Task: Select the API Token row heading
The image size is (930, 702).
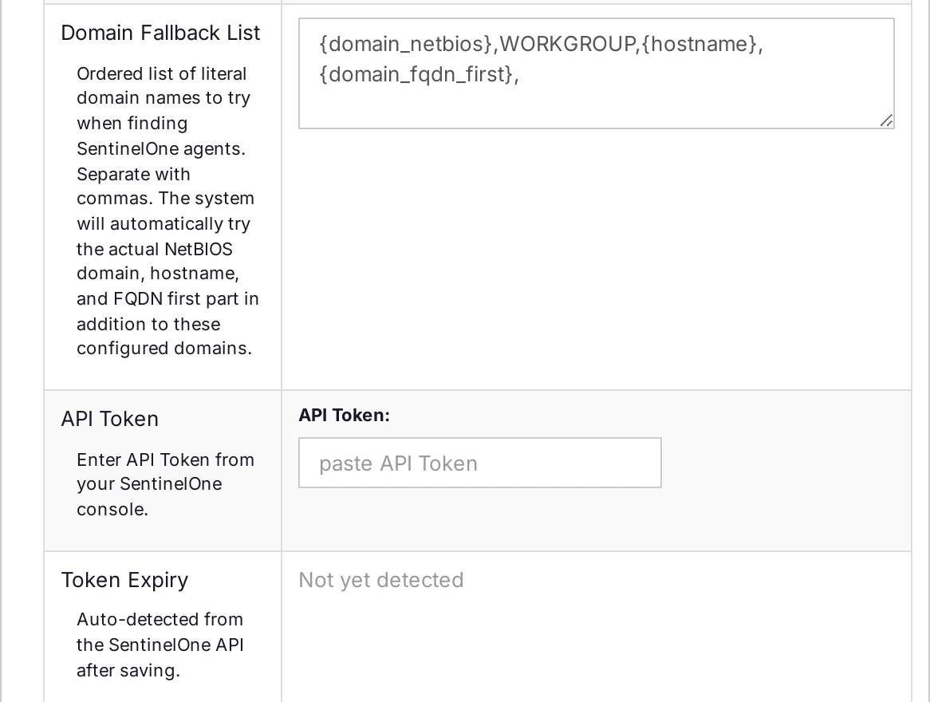Action: 110,419
